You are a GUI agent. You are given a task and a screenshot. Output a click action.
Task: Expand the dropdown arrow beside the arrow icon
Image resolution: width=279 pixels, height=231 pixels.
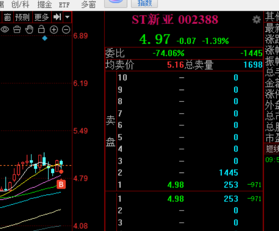(67, 17)
